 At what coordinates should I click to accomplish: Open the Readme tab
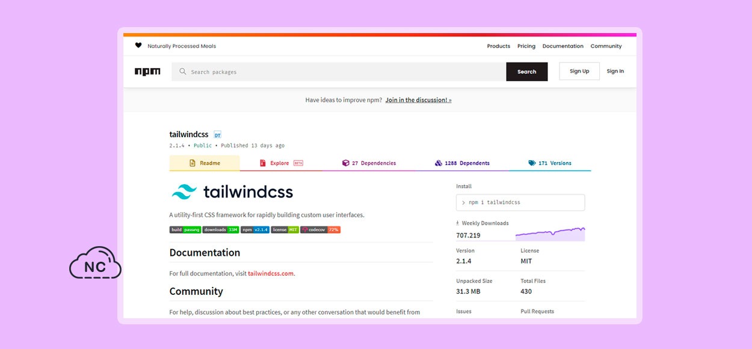pos(205,163)
